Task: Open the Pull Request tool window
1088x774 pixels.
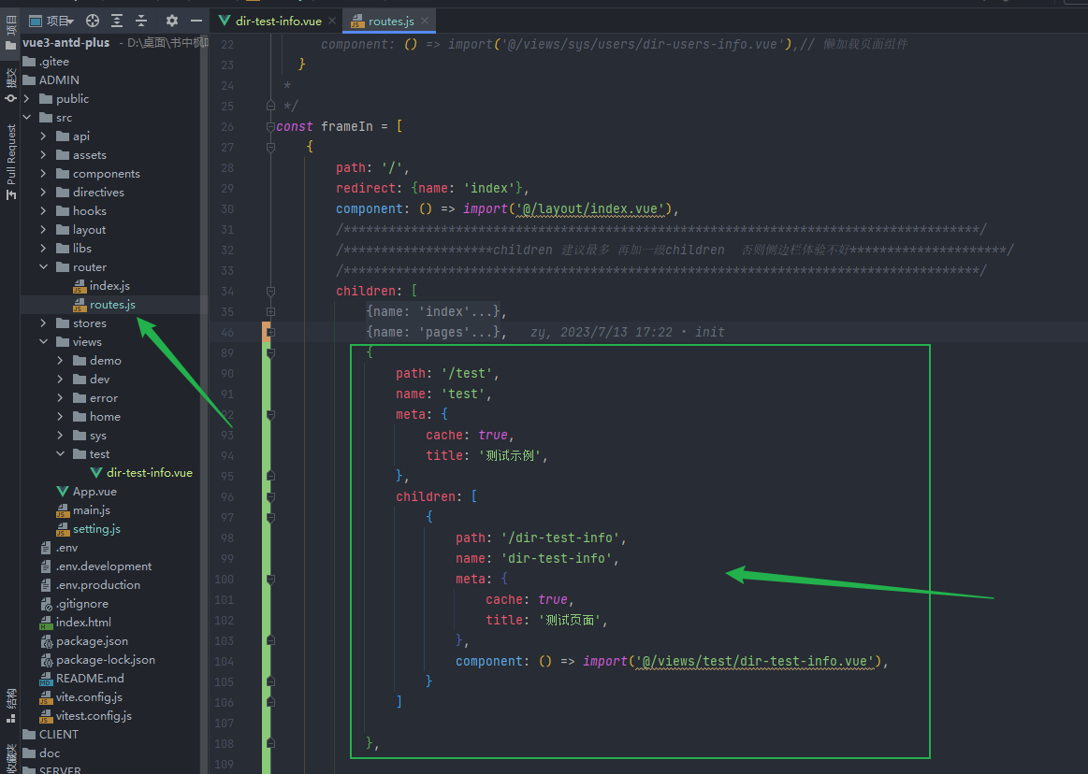Action: click(x=10, y=162)
